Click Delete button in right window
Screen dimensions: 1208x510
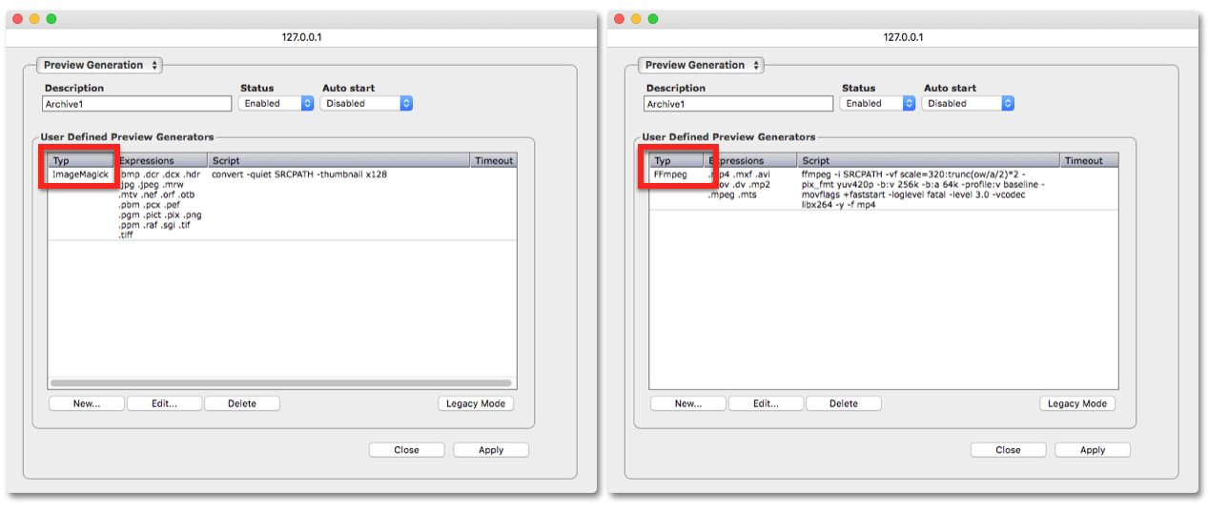pyautogui.click(x=844, y=403)
